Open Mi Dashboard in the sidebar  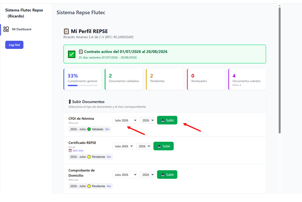coord(22,29)
